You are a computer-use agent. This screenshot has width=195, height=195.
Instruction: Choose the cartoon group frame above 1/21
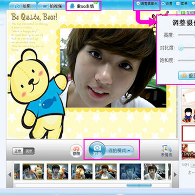pyautogui.click(x=188, y=152)
